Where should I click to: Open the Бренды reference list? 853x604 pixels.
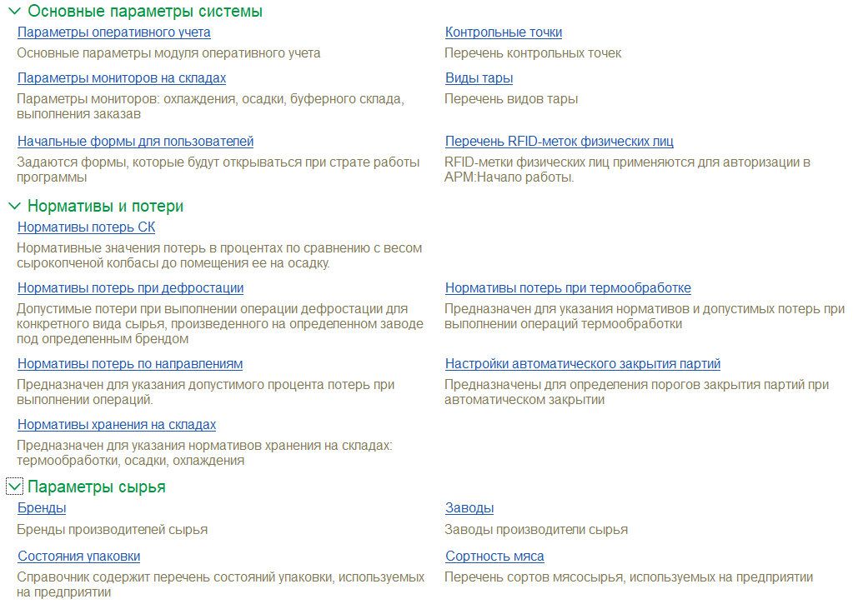point(42,508)
